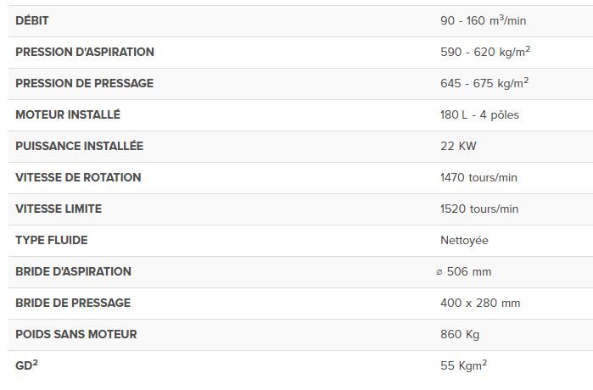Viewport: 593px width, 390px height.
Task: Select the 400 x 280 mm value
Action: pos(480,303)
